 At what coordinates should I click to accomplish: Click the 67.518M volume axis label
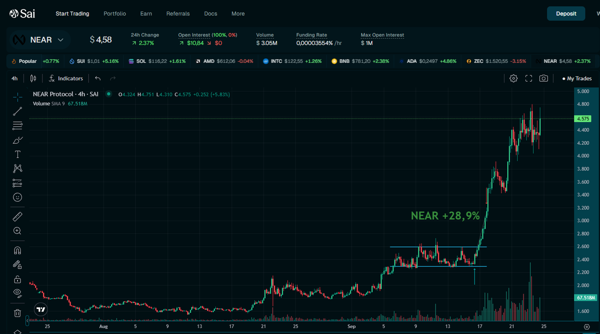585,298
